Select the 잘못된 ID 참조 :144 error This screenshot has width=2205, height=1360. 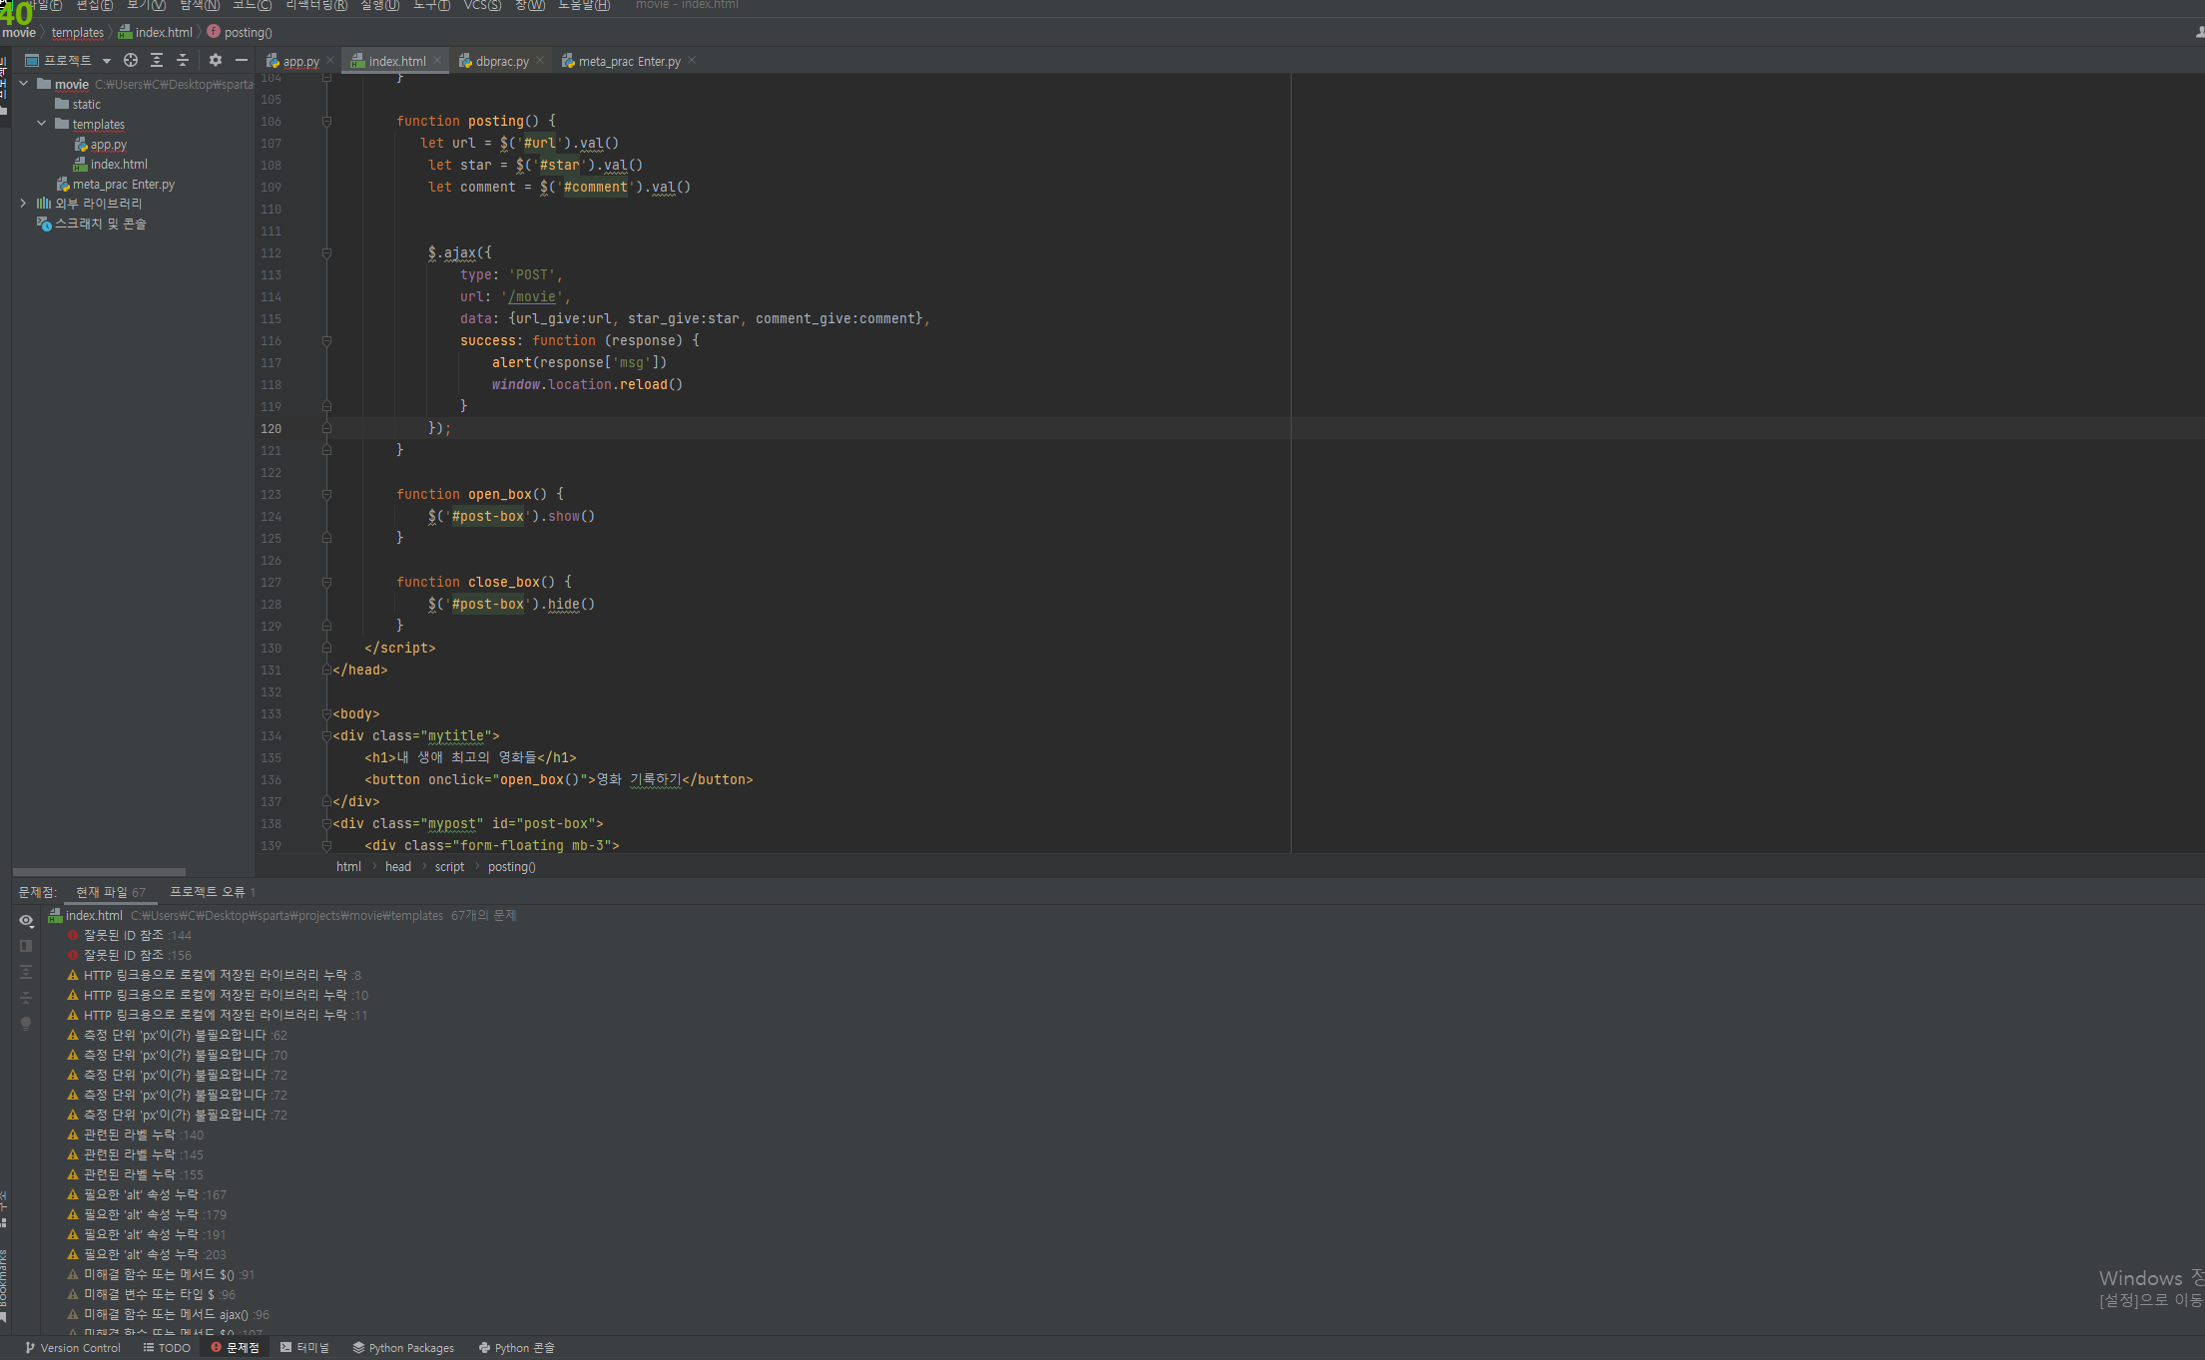129,936
